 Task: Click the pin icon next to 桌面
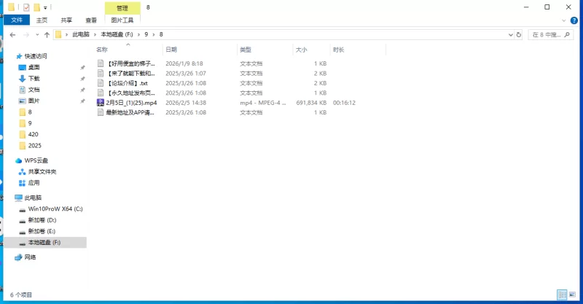[x=82, y=67]
